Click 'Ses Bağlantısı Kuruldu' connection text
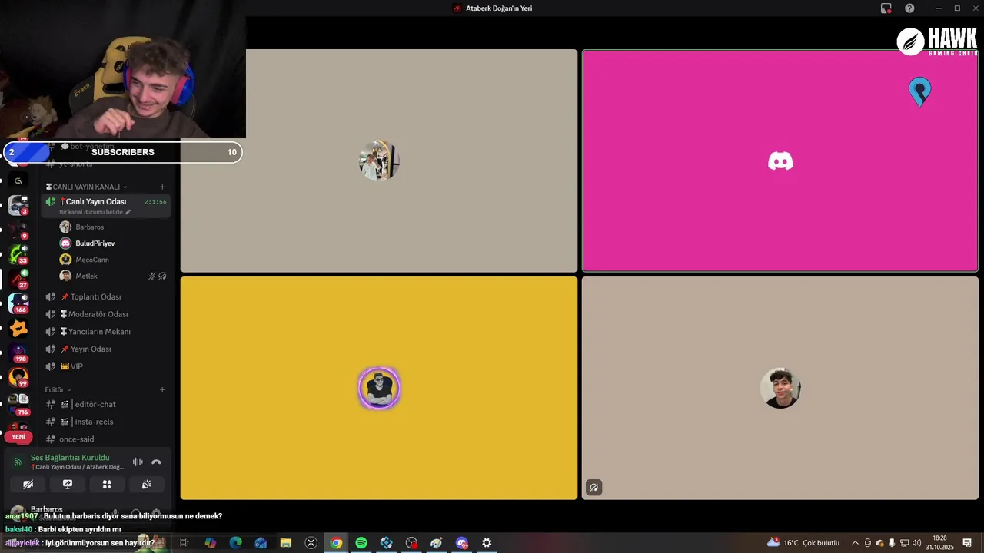 coord(70,458)
